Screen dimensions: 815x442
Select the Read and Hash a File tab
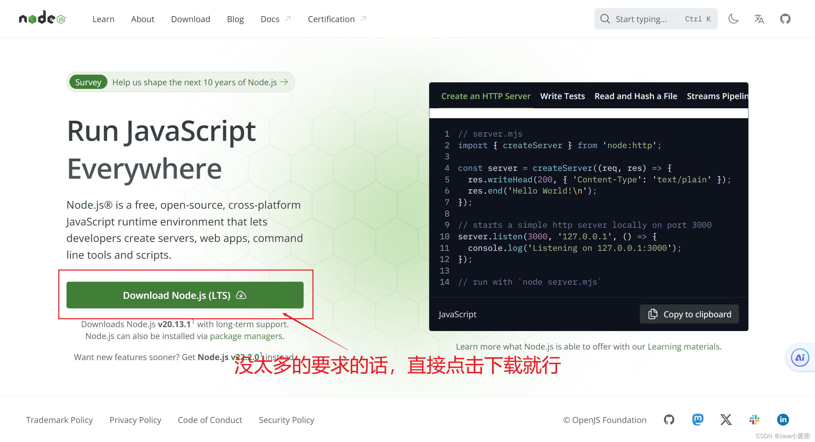point(636,96)
